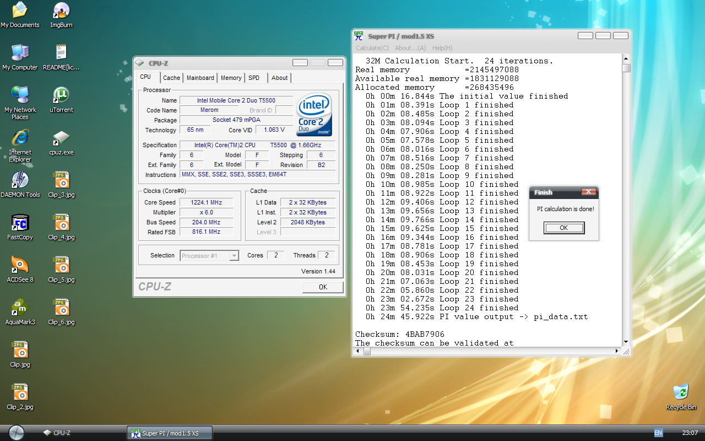Click scroll left arrow in Super PI

(x=356, y=351)
